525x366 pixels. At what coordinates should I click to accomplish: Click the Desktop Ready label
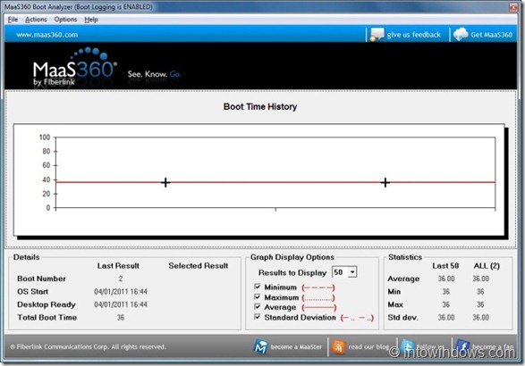(47, 304)
